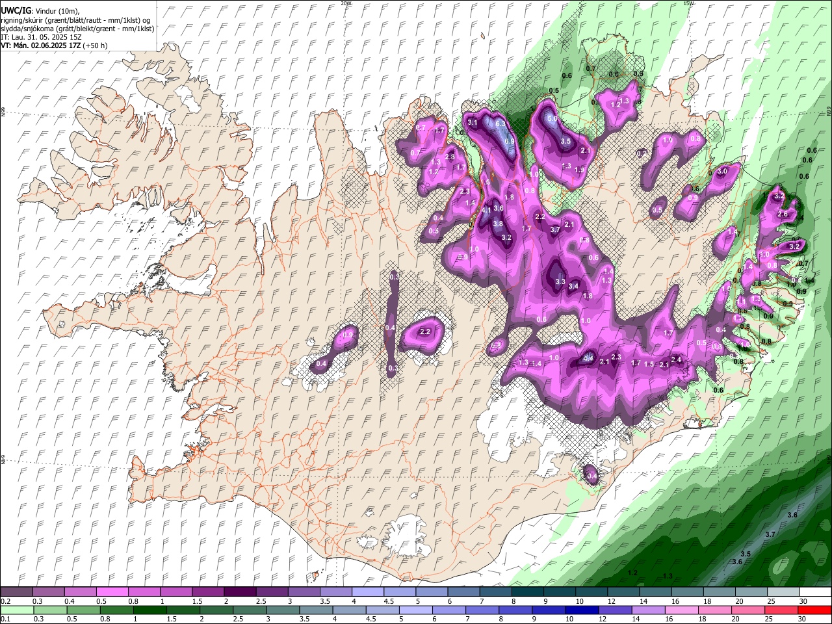Click the '(+50 h)' forecast offset text
The width and height of the screenshot is (832, 624).
click(x=95, y=45)
